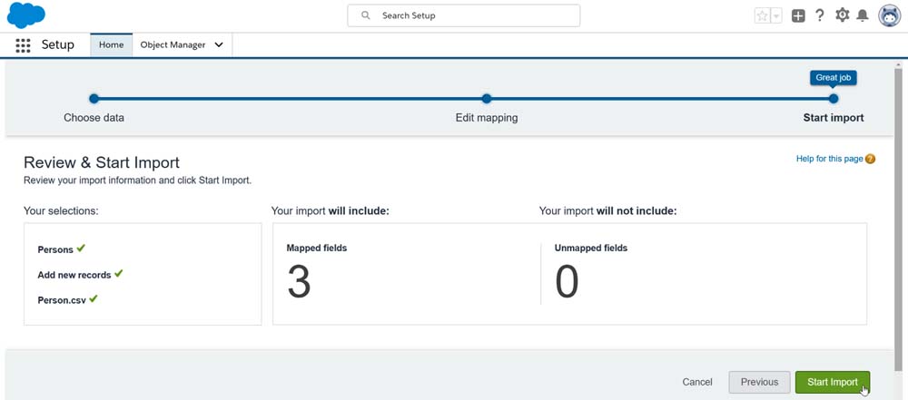Screen dimensions: 908x400
Task: Focus the Search Setup field
Action: pyautogui.click(x=472, y=15)
